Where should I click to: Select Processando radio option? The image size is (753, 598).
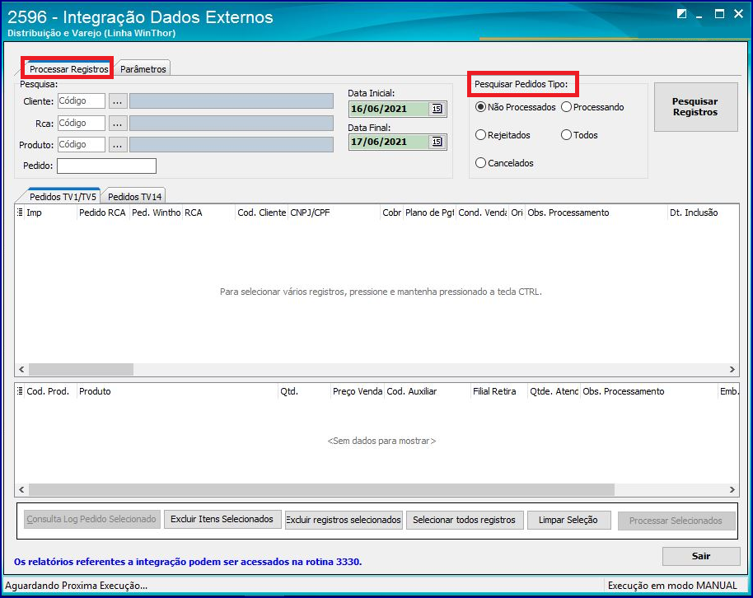pyautogui.click(x=592, y=107)
